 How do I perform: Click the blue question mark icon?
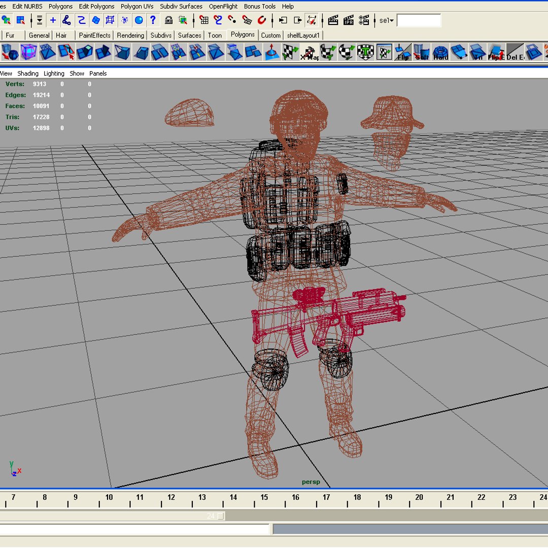pyautogui.click(x=153, y=20)
